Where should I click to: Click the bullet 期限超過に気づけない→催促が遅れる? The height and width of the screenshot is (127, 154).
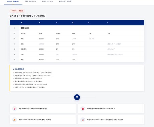27,79
